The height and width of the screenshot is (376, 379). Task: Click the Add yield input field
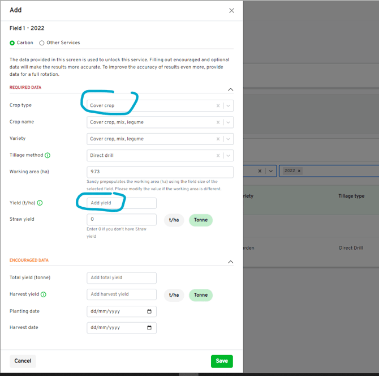(x=122, y=203)
